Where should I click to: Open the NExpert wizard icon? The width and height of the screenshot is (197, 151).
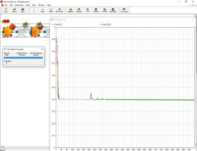click(96, 10)
